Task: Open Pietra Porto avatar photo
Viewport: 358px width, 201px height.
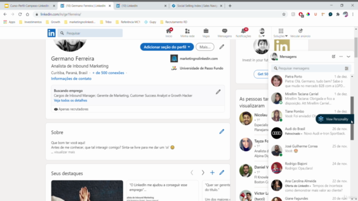Action: [x=276, y=81]
